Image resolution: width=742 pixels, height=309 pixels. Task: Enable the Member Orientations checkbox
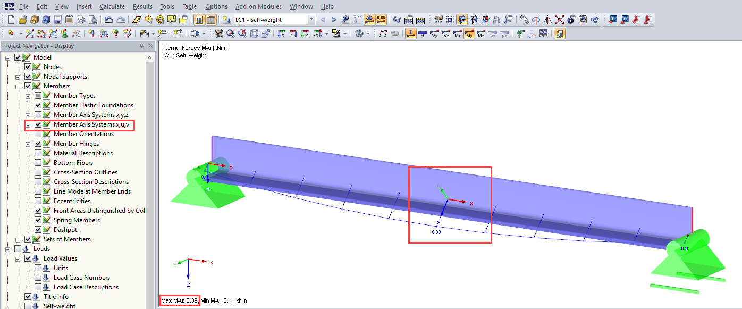[x=38, y=134]
